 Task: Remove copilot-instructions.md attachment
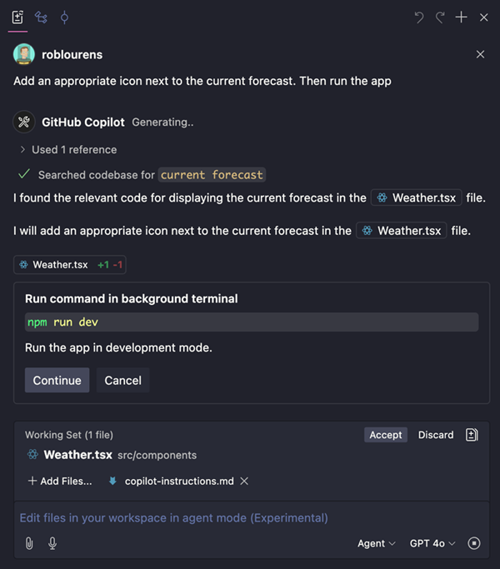coord(244,481)
